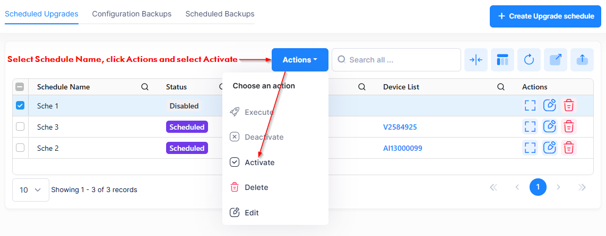Switch to Configuration Backups tab

pyautogui.click(x=132, y=14)
